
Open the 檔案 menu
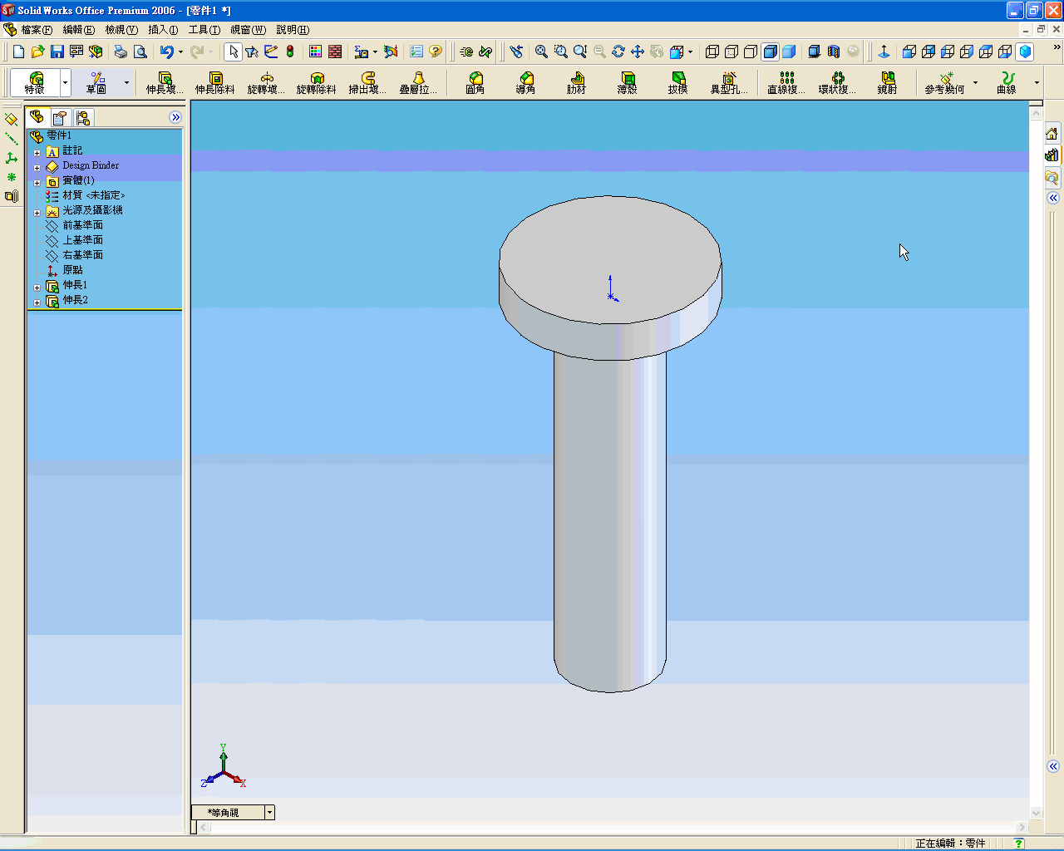37,30
